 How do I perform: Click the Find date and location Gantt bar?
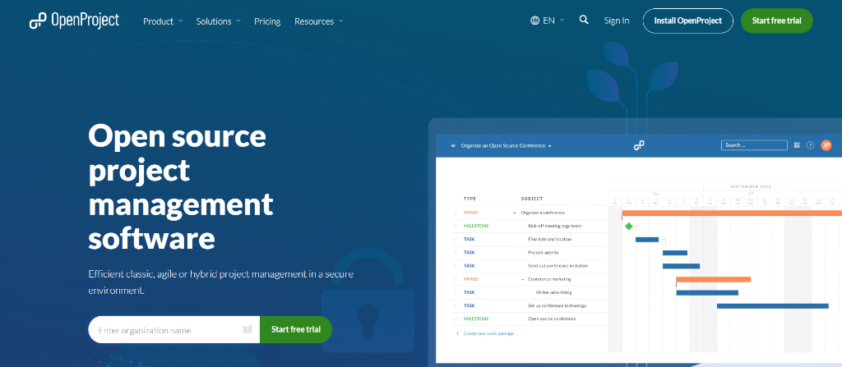(647, 239)
